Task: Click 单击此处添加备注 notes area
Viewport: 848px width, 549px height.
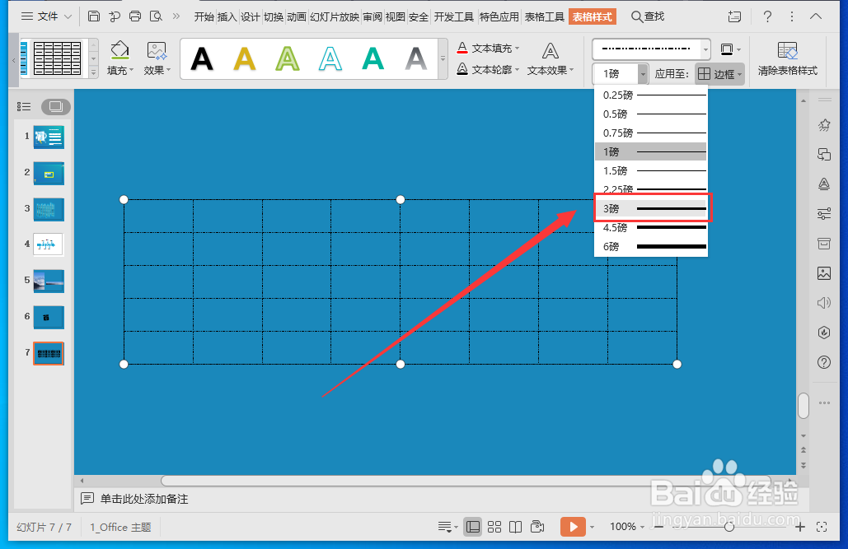Action: tap(144, 499)
